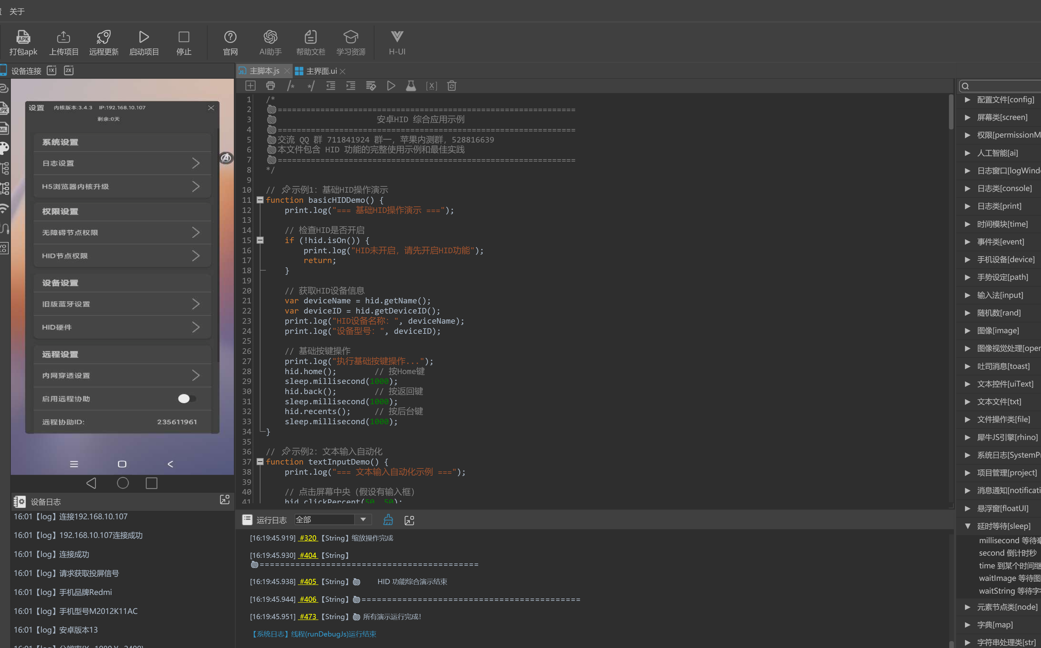This screenshot has width=1041, height=648.
Task: Click the 远程更新 rocket icon
Action: [103, 38]
